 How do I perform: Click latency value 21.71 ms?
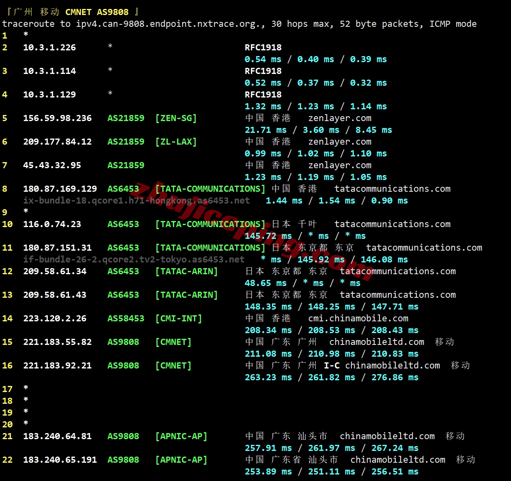click(265, 130)
